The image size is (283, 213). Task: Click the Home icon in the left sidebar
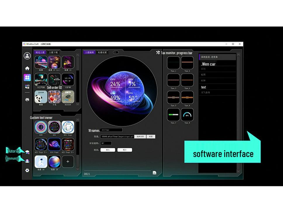pos(27,68)
